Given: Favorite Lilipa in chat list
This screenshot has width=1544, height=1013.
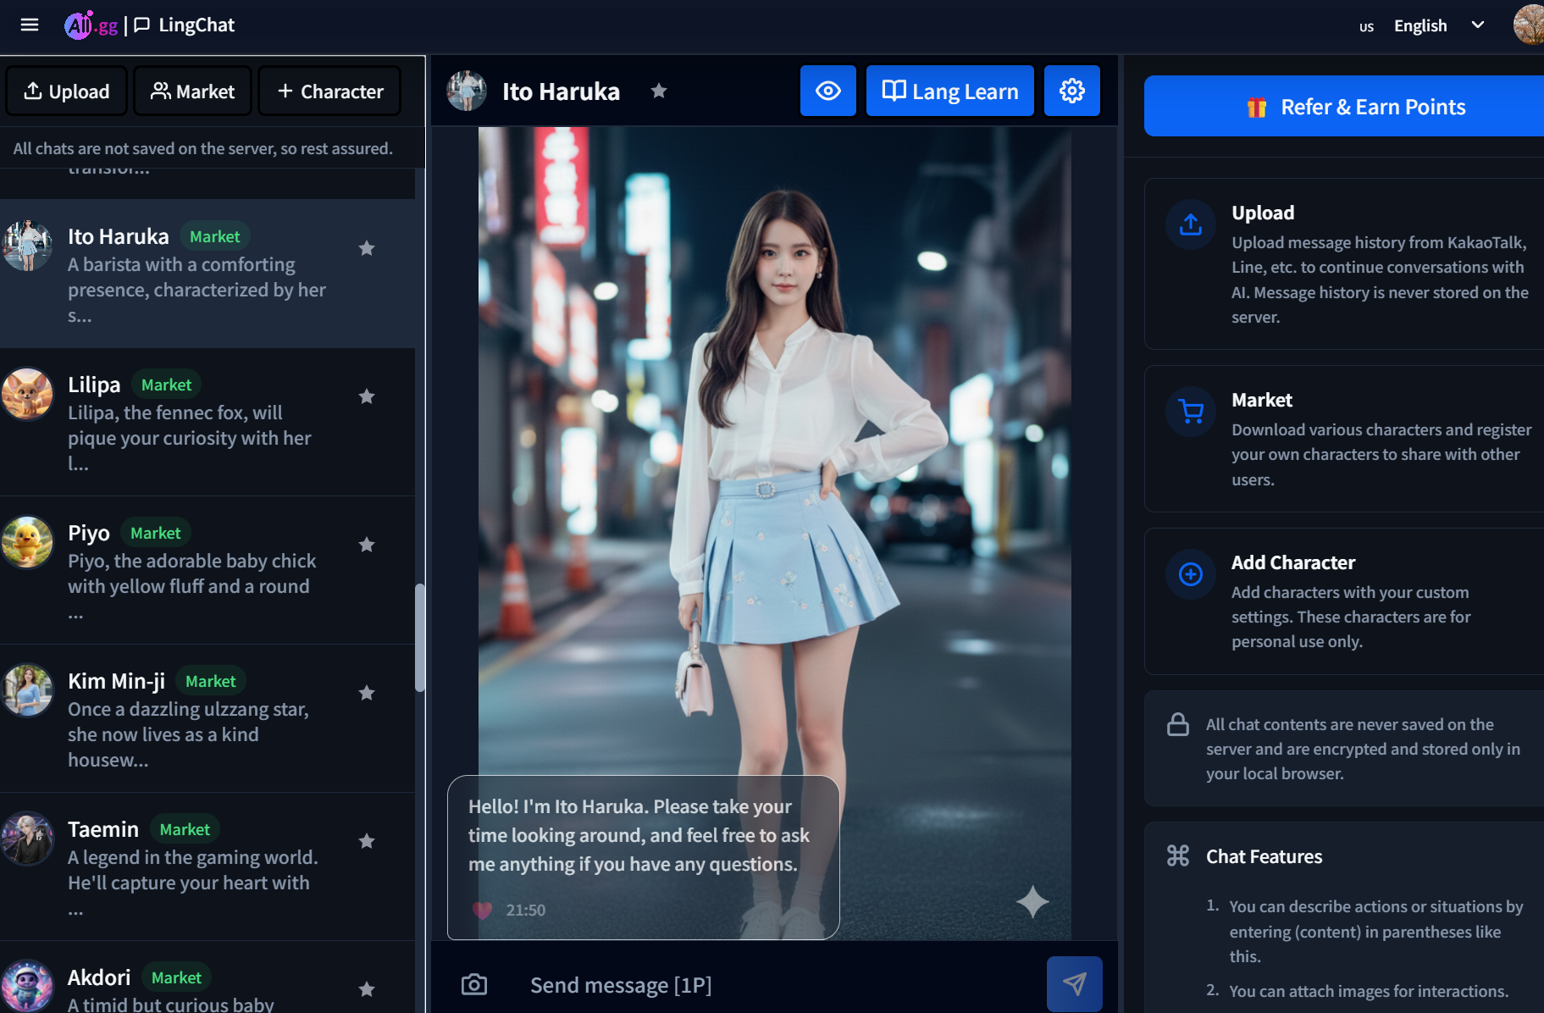Looking at the screenshot, I should (x=367, y=396).
